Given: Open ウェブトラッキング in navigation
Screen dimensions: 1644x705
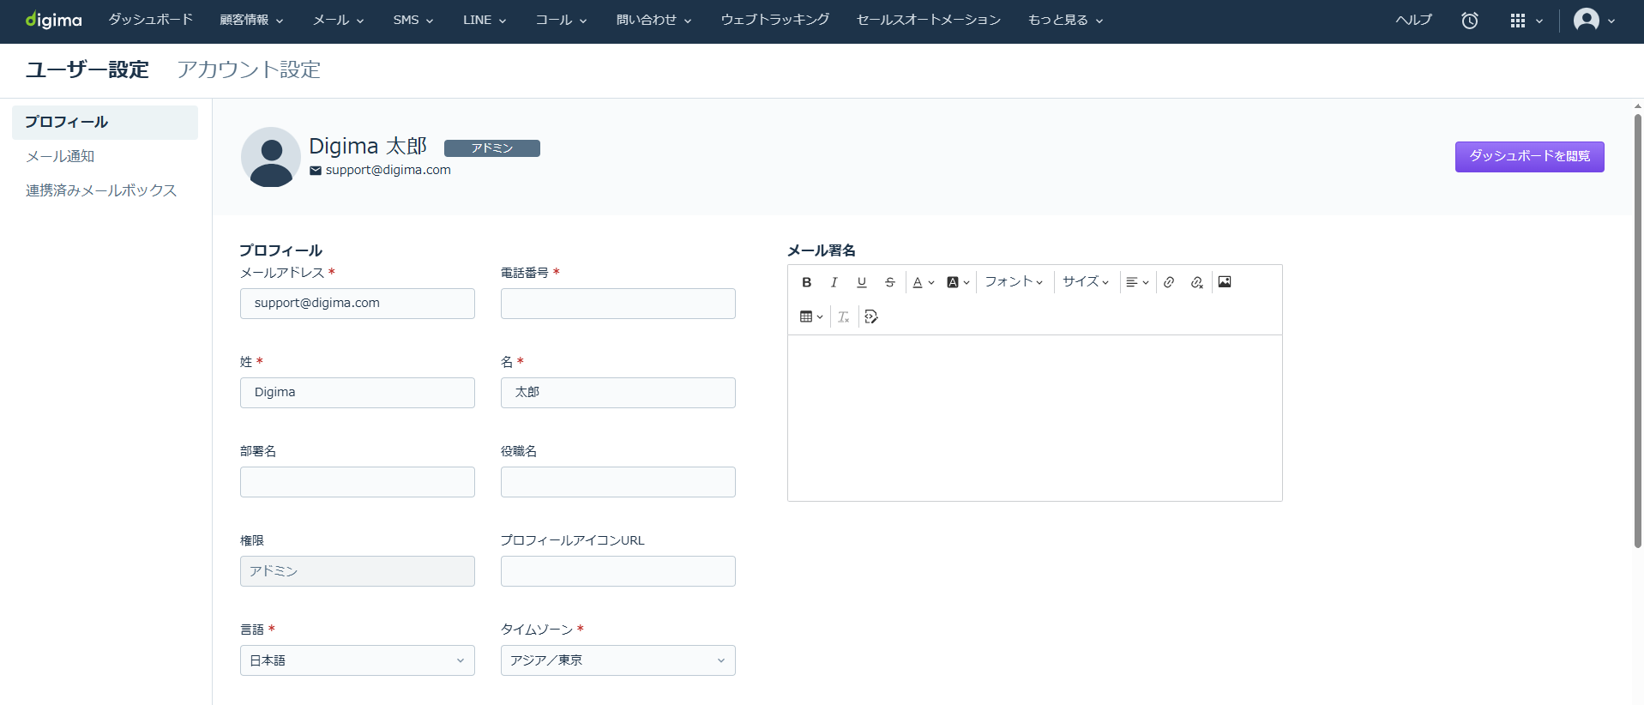Looking at the screenshot, I should tap(775, 20).
